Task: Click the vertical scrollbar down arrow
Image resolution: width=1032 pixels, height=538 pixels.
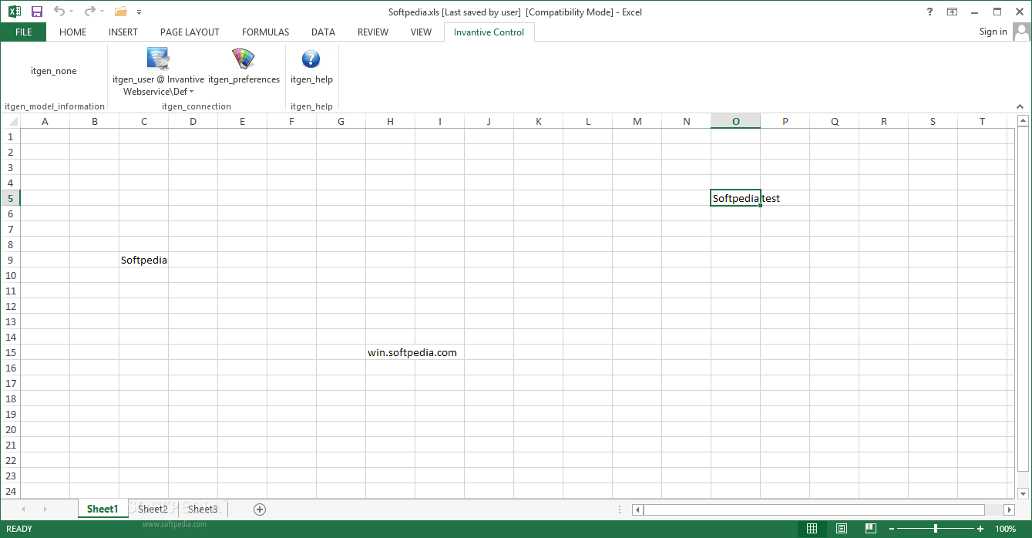Action: (x=1024, y=493)
